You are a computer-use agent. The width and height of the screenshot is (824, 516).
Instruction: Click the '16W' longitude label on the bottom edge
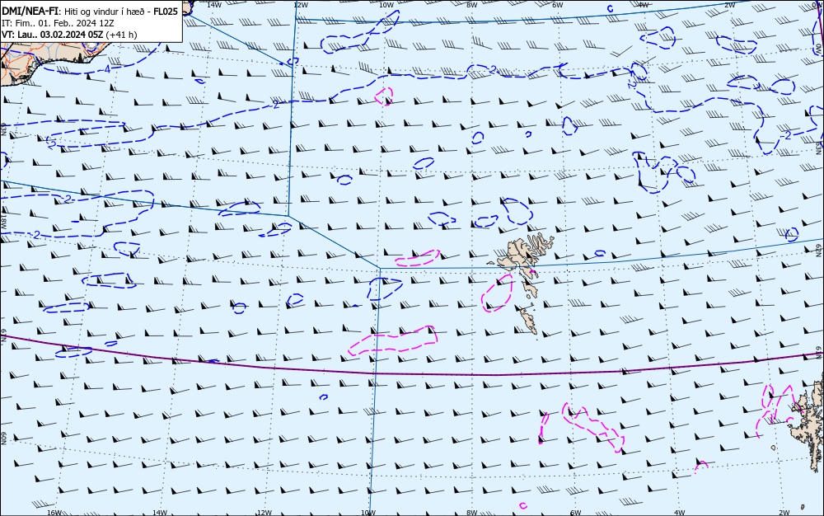[54, 513]
